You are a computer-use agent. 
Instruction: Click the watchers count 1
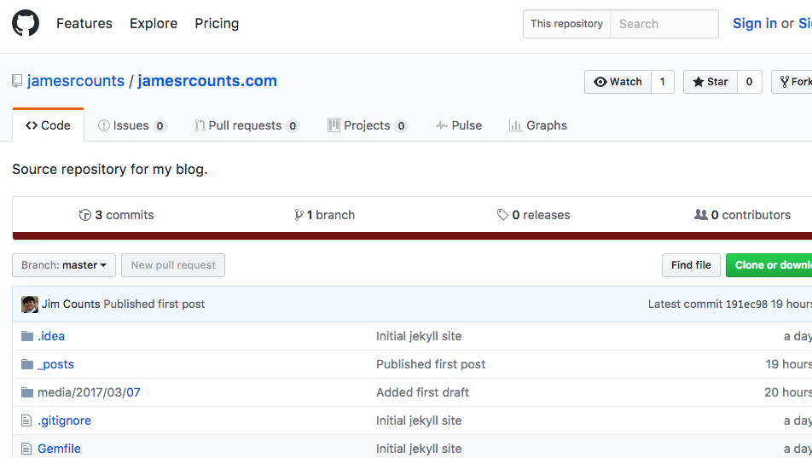pyautogui.click(x=663, y=82)
